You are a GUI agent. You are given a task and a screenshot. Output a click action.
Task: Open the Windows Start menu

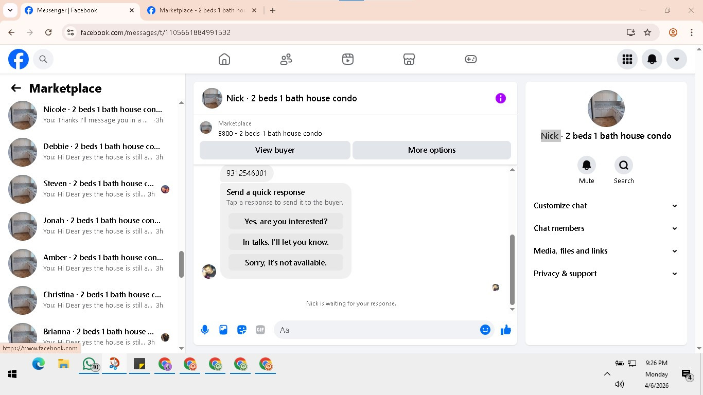click(x=12, y=374)
